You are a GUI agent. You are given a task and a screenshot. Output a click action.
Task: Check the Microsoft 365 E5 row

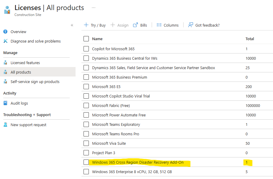coord(86,87)
